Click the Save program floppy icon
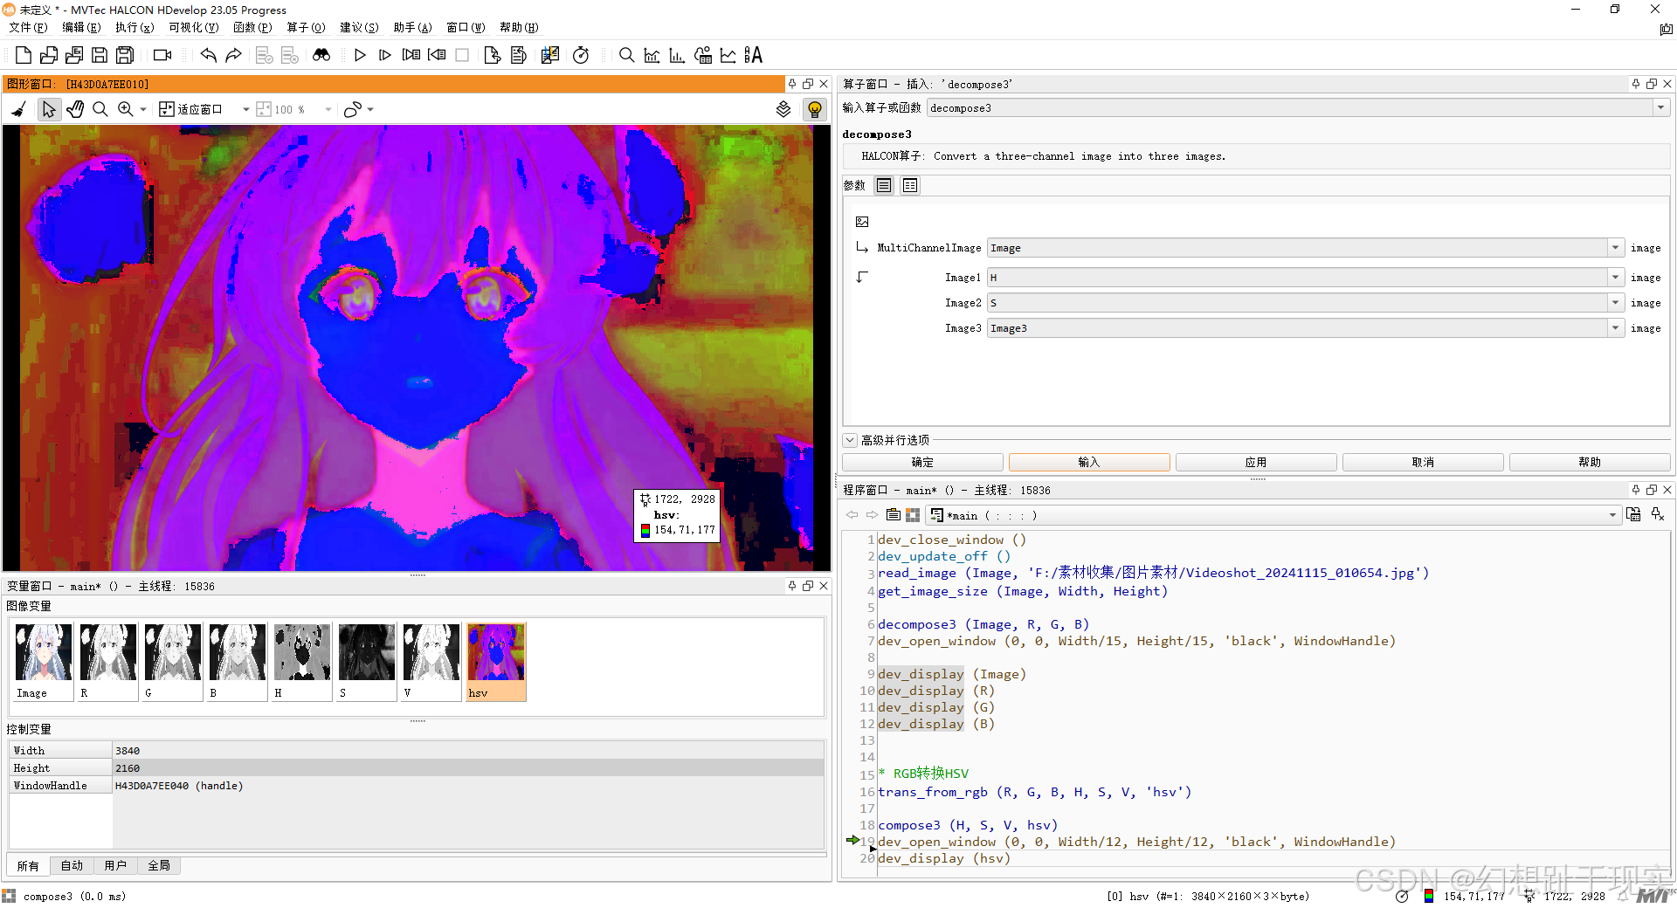 pos(100,55)
